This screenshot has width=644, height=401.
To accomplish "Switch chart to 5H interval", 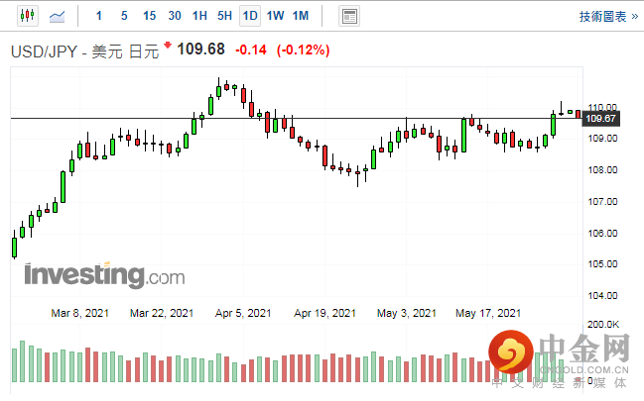I will (224, 16).
